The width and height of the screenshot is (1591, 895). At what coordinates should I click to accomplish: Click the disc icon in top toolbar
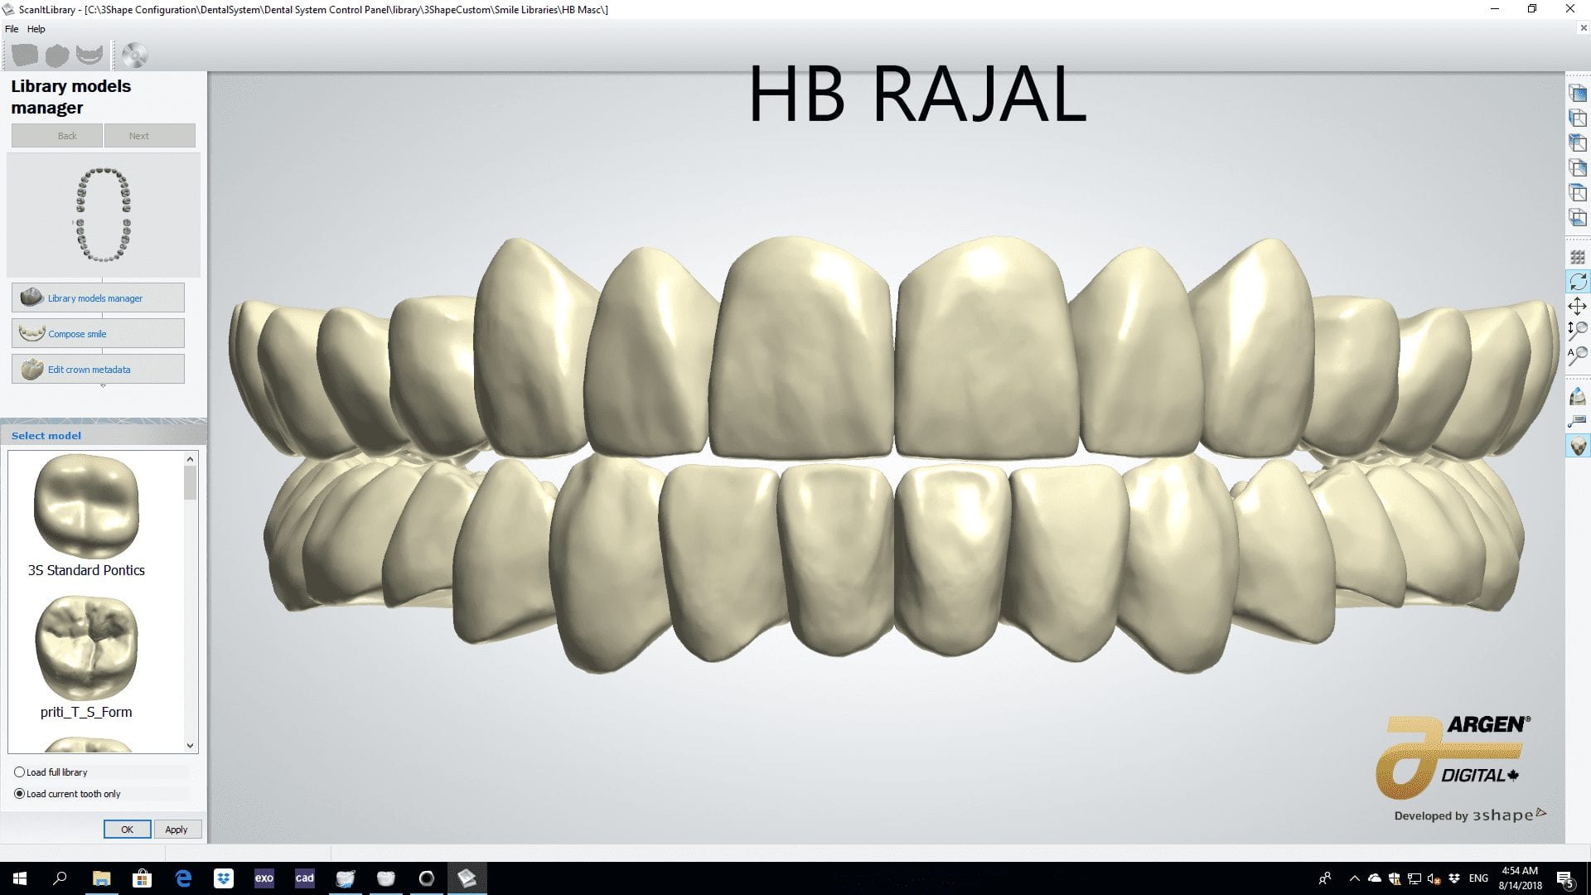[x=134, y=56]
